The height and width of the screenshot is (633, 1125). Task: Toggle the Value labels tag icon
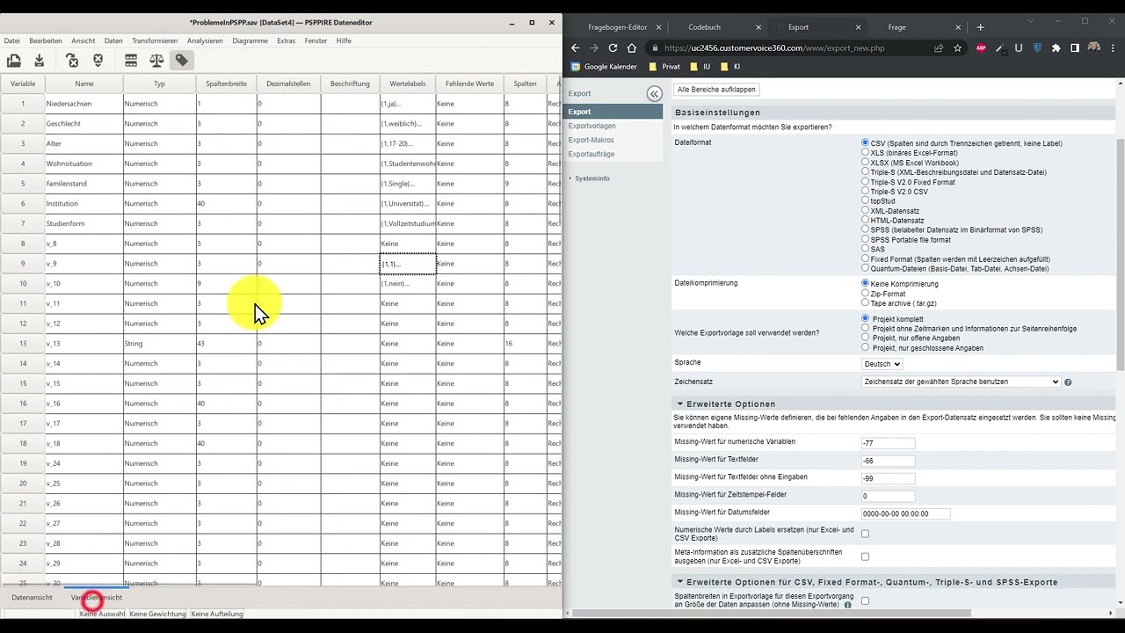point(182,61)
